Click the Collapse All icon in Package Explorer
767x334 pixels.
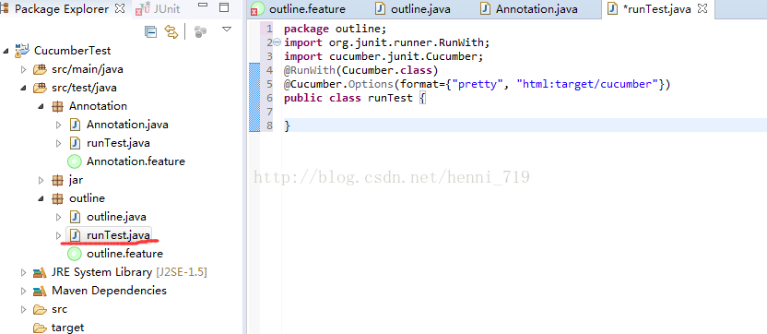point(151,32)
